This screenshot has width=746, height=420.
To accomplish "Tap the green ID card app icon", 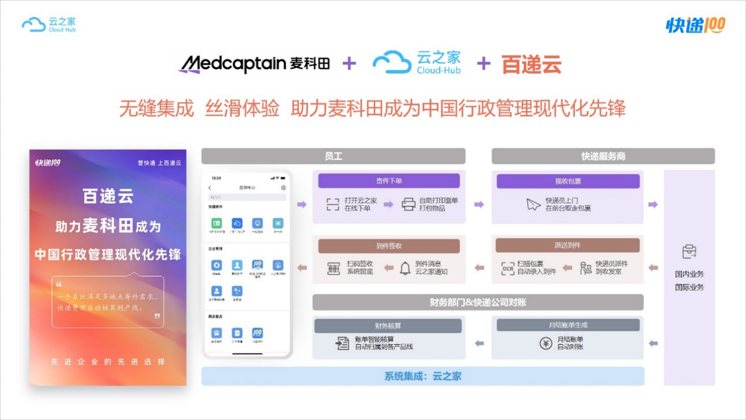I will click(x=216, y=223).
